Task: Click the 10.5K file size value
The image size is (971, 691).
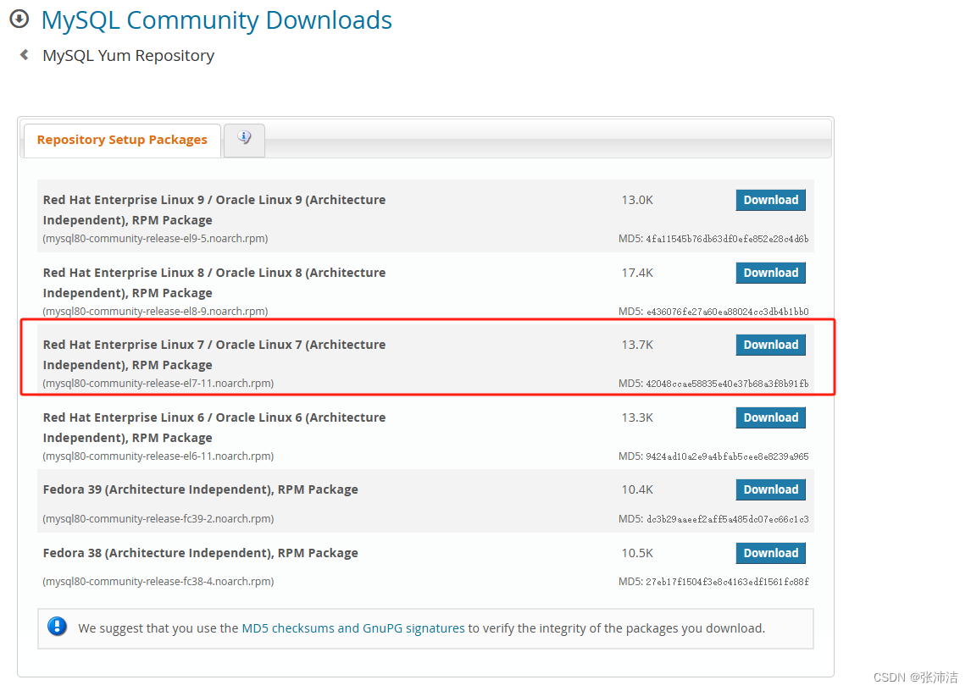Action: coord(637,553)
